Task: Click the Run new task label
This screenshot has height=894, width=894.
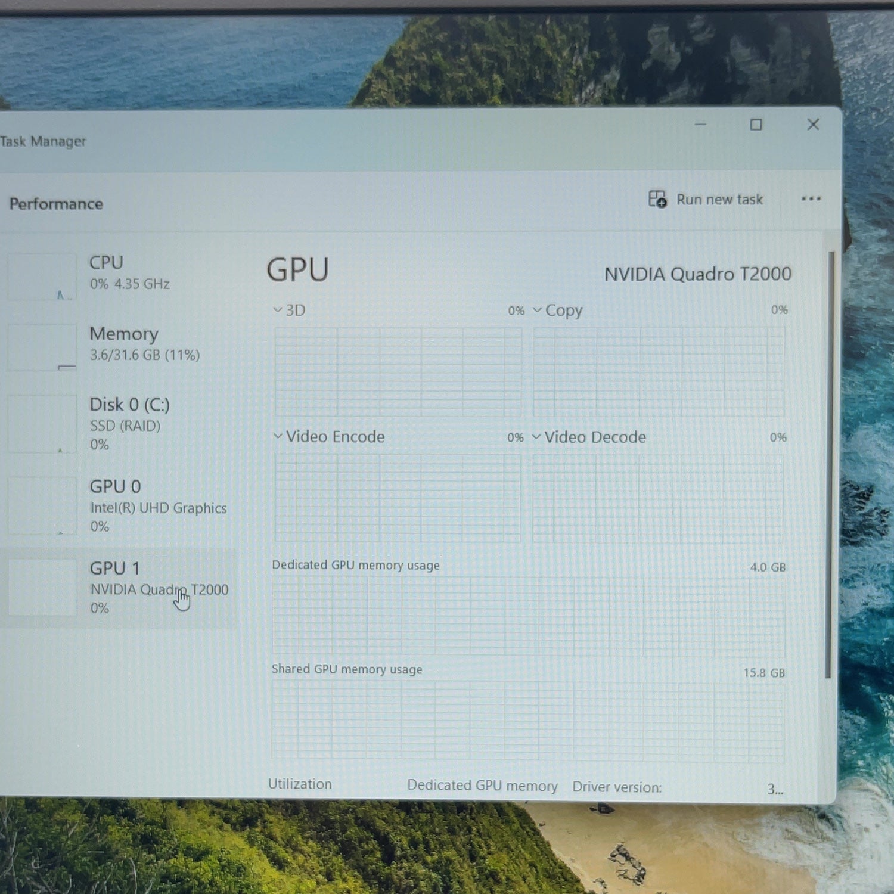Action: pos(719,200)
